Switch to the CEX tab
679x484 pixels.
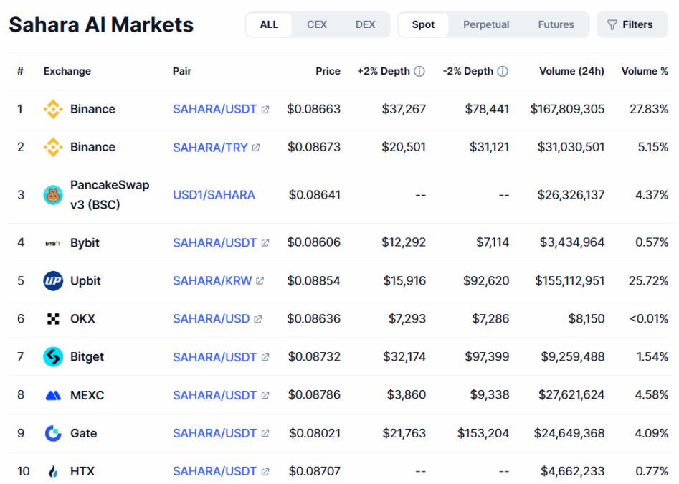[x=316, y=24]
